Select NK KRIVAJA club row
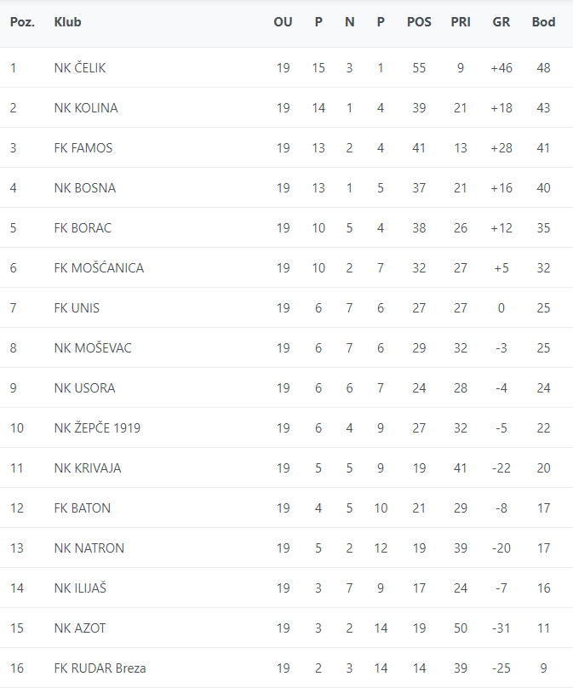The width and height of the screenshot is (573, 688). click(x=88, y=468)
